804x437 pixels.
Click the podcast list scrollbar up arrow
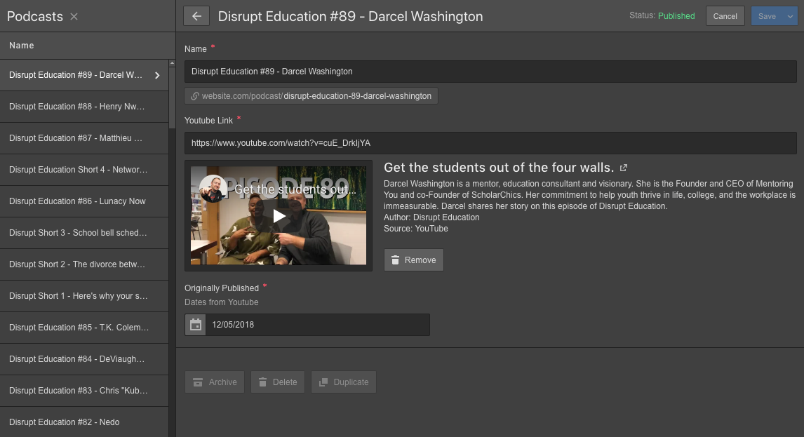click(173, 63)
